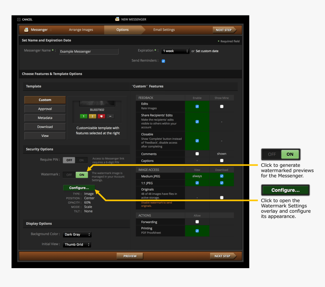Click the Printing PDF Proofsheet row label

(x=151, y=230)
